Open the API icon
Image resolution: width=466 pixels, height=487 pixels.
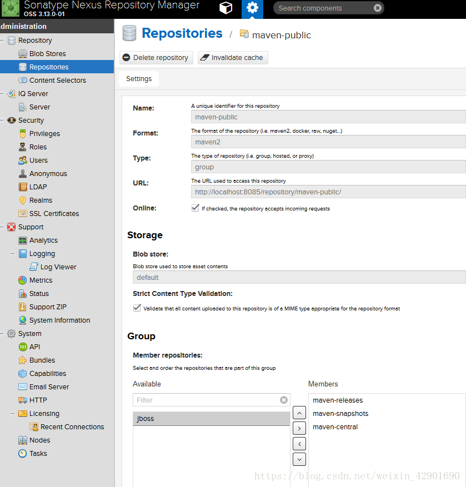(23, 347)
